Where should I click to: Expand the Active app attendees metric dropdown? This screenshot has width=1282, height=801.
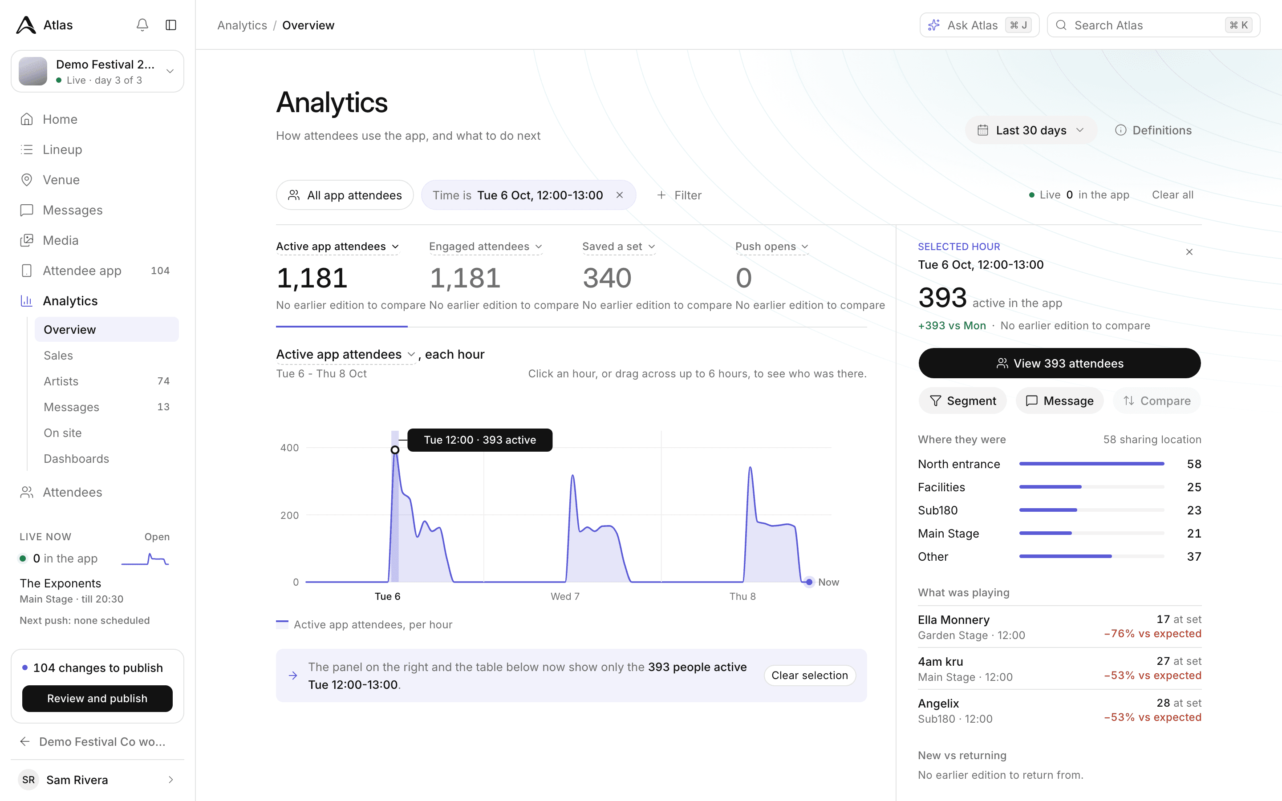337,247
